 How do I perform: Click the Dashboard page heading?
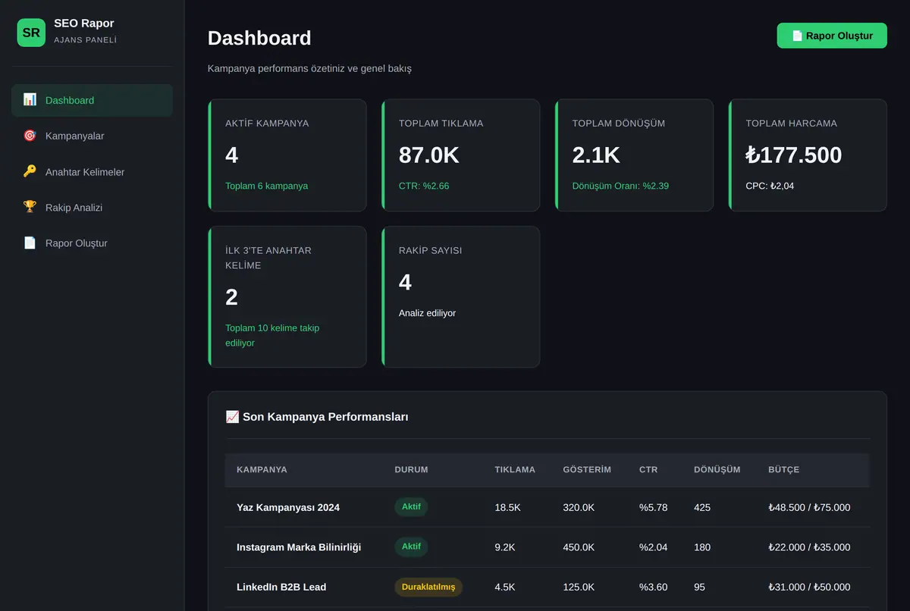point(259,38)
